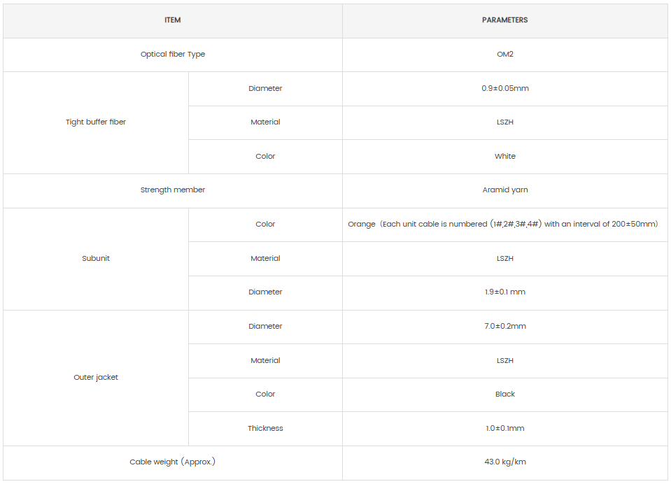Screen dimensions: 671x484
Task: Click the 1.9±0.1 mm subunit diameter
Action: coord(504,292)
